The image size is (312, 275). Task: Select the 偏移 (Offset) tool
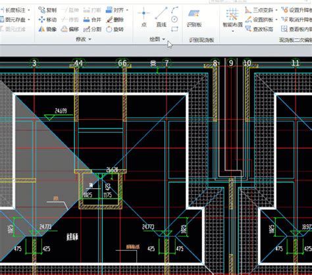(x=70, y=29)
